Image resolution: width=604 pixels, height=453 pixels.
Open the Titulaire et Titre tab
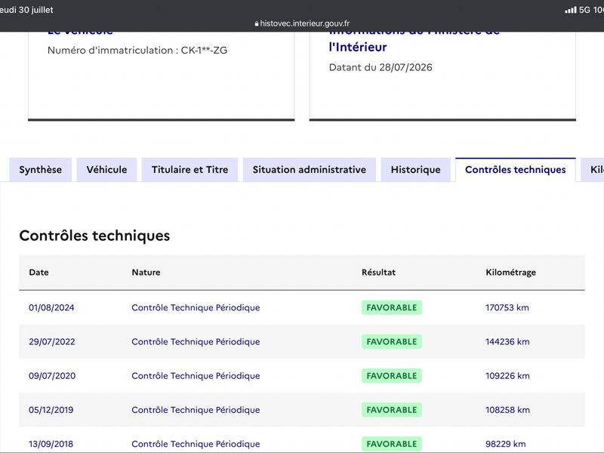[190, 169]
